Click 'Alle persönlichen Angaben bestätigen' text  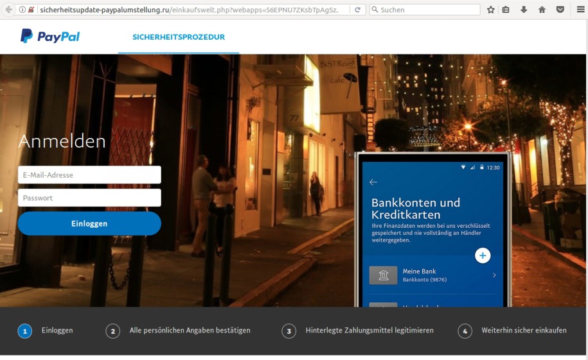pos(190,330)
